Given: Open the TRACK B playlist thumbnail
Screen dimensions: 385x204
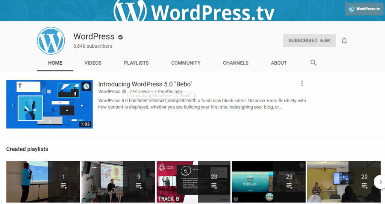Looking at the screenshot, I should (194, 182).
